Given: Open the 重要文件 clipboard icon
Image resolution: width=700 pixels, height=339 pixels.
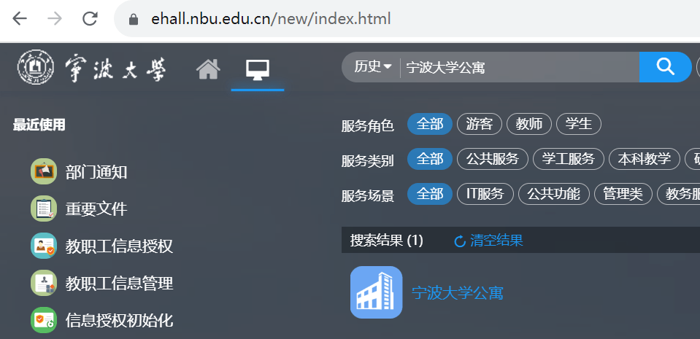Looking at the screenshot, I should tap(44, 209).
